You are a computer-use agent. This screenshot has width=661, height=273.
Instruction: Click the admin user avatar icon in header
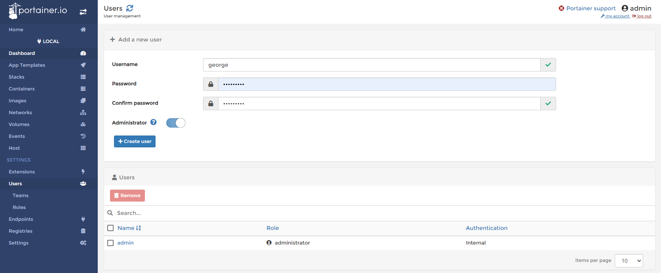pyautogui.click(x=625, y=8)
